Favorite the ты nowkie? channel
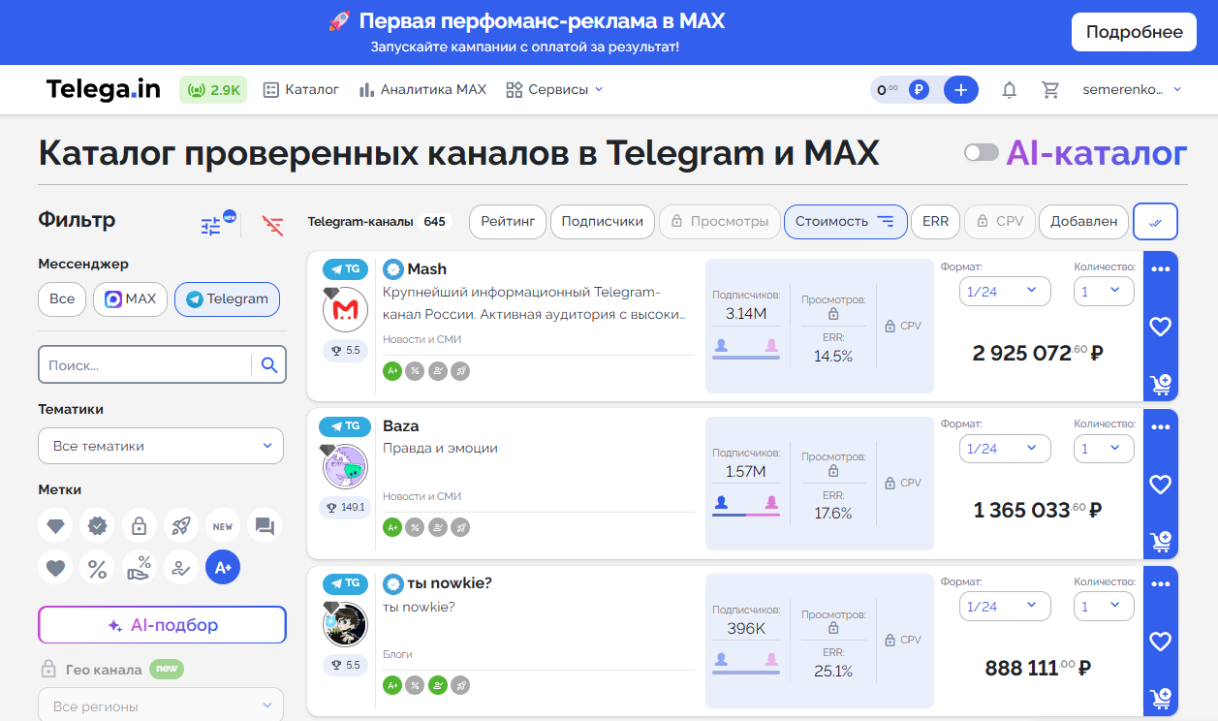The height and width of the screenshot is (721, 1218). pos(1160,641)
